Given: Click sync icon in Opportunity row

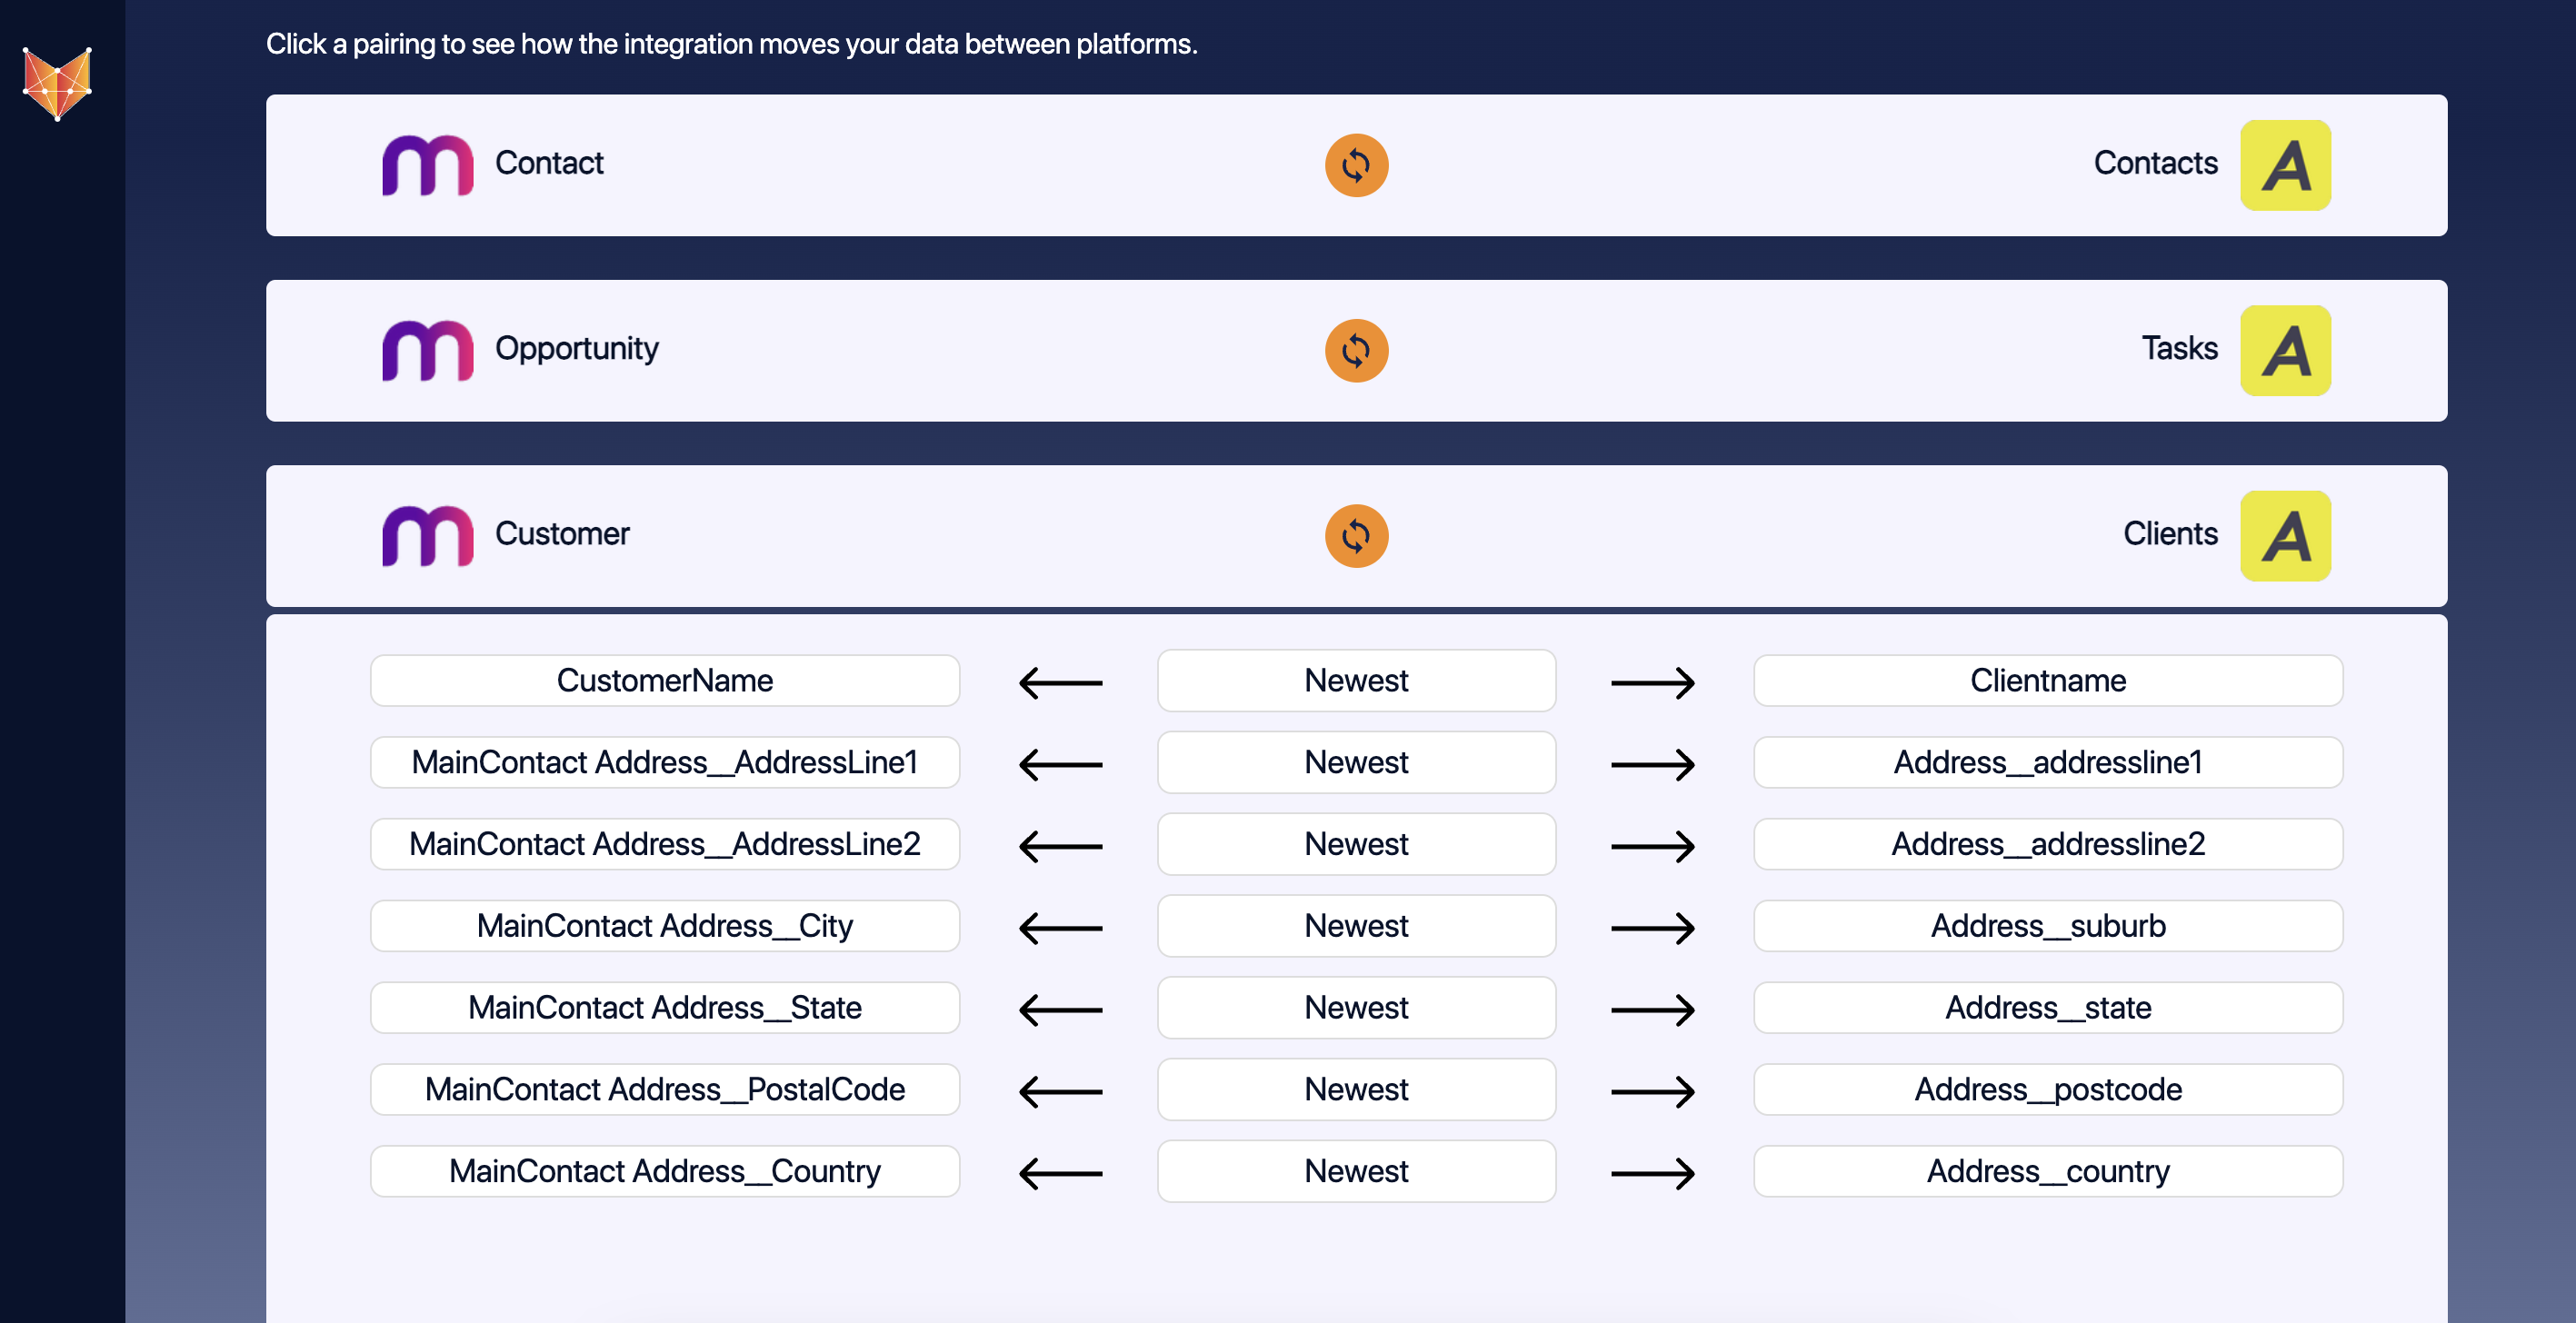Looking at the screenshot, I should pyautogui.click(x=1356, y=350).
